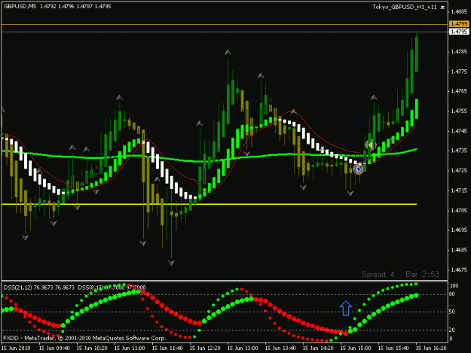The width and height of the screenshot is (471, 353).
Task: Click the topmost up-fractal arrow above 1.4785
Action: [228, 52]
